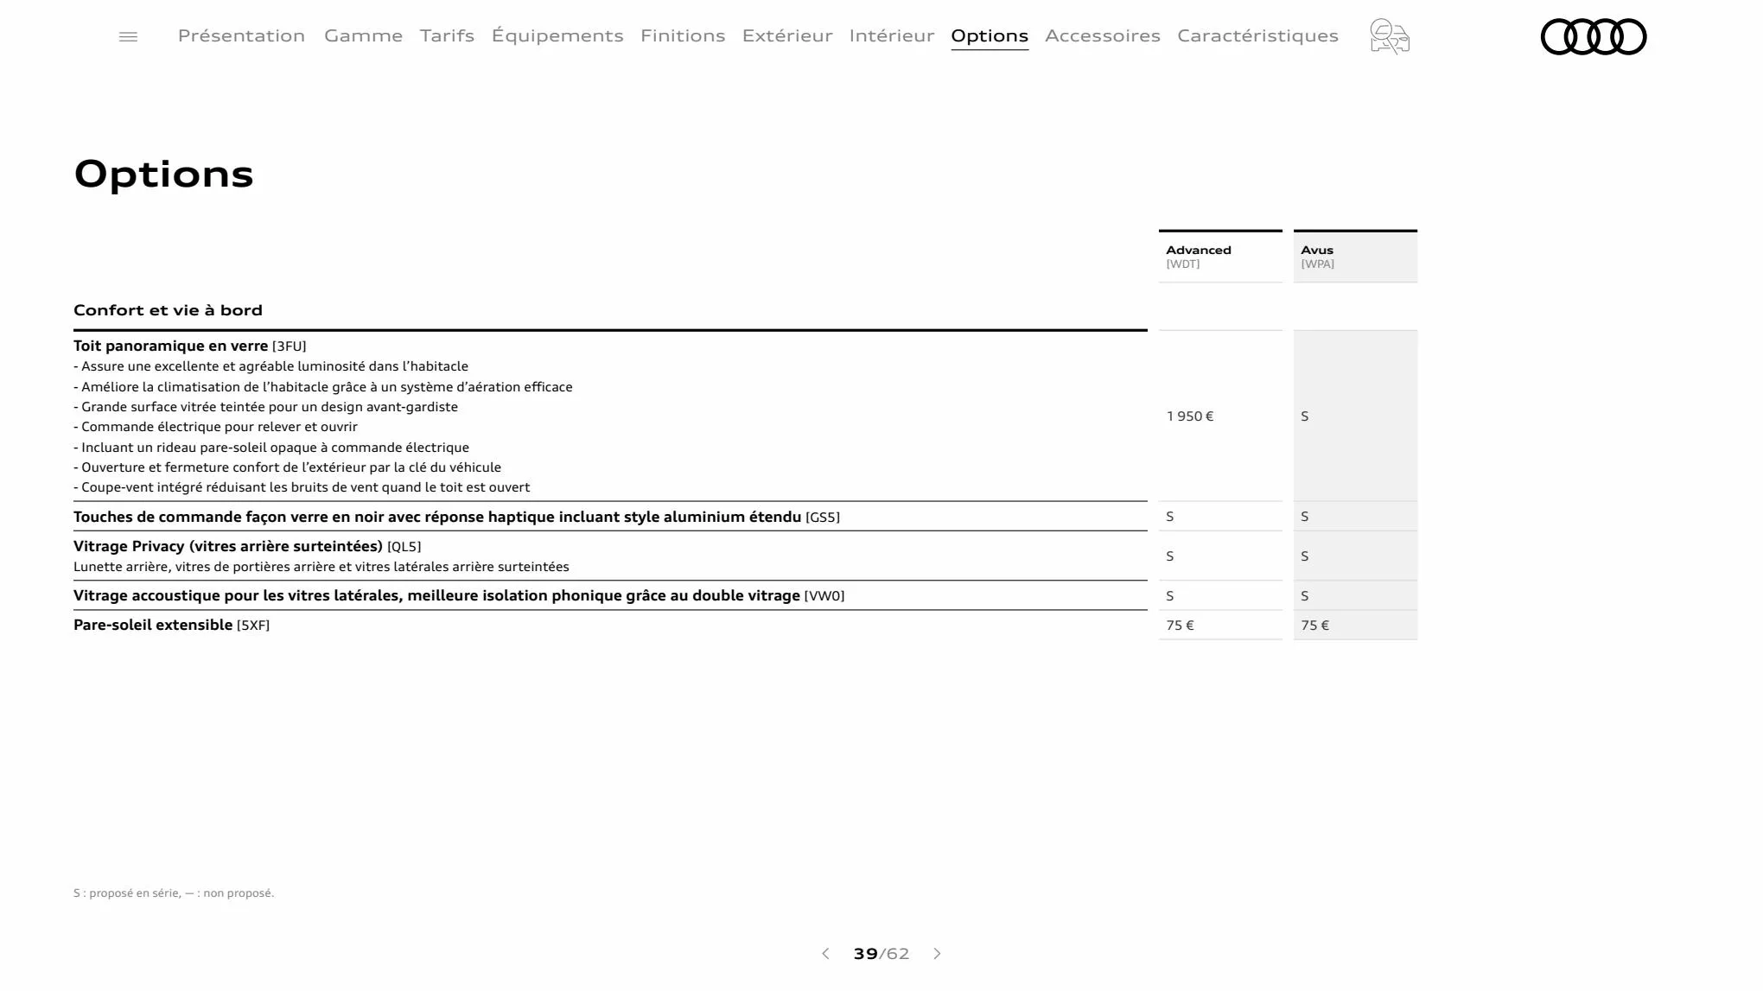Click the Advanced [WDT] column header
The image size is (1763, 991).
pyautogui.click(x=1220, y=257)
